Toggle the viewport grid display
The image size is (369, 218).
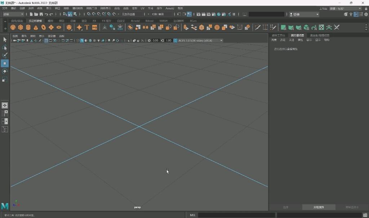point(46,40)
